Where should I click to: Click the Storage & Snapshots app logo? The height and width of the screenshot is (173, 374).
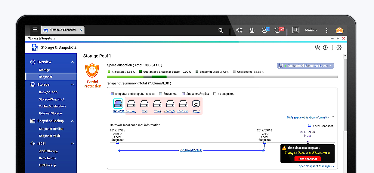[x=35, y=47]
